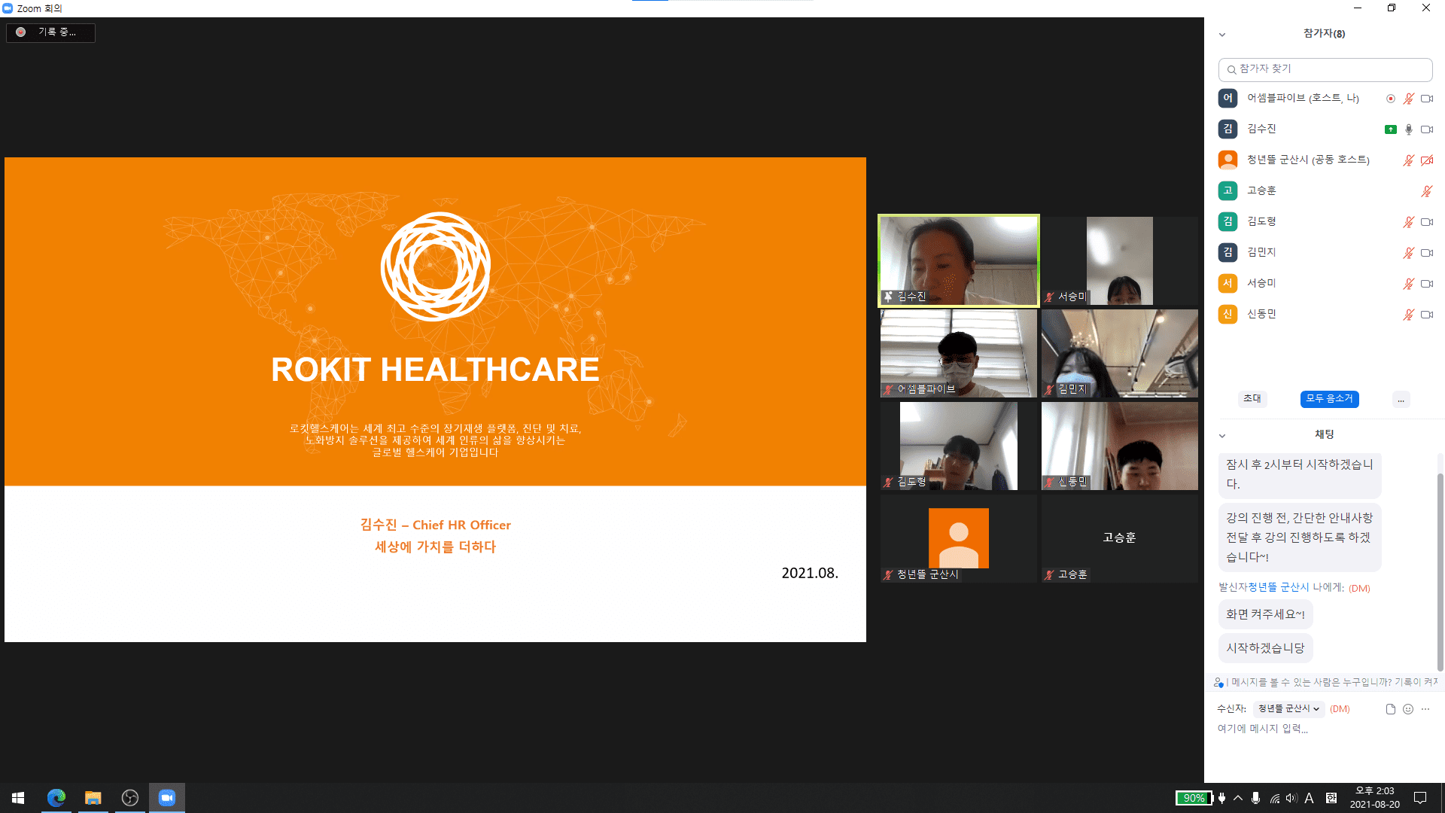The image size is (1445, 813).
Task: Click the chat panel scrollbar
Action: (x=1440, y=572)
